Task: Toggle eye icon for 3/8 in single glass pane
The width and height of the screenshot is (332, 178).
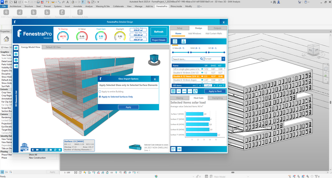Action: [x=202, y=69]
